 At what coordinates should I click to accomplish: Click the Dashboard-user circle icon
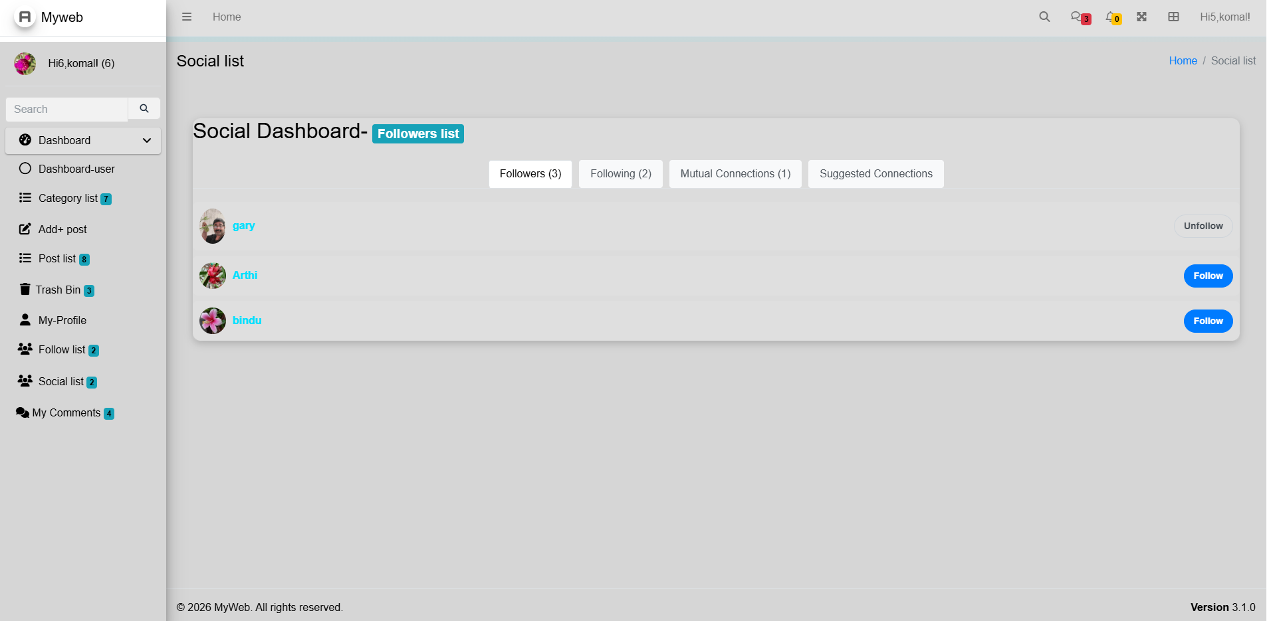pos(25,168)
